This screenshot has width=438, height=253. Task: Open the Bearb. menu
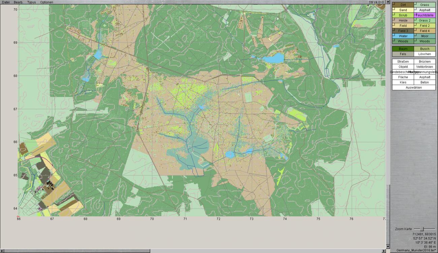click(18, 2)
